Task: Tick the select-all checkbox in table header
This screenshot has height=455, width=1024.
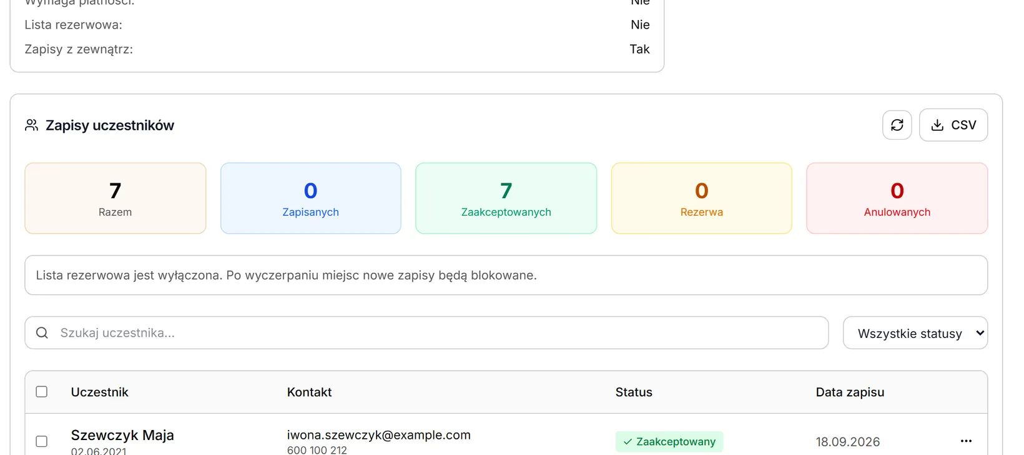Action: click(x=42, y=392)
